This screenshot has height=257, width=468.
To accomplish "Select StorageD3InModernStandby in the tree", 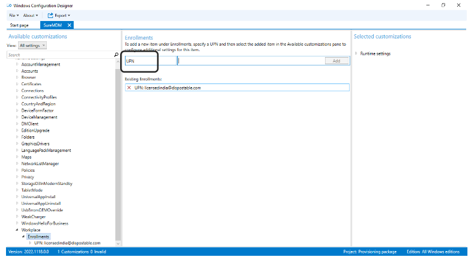I will click(47, 183).
